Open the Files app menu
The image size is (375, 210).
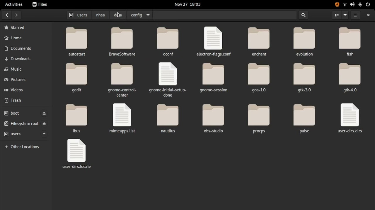point(40,4)
